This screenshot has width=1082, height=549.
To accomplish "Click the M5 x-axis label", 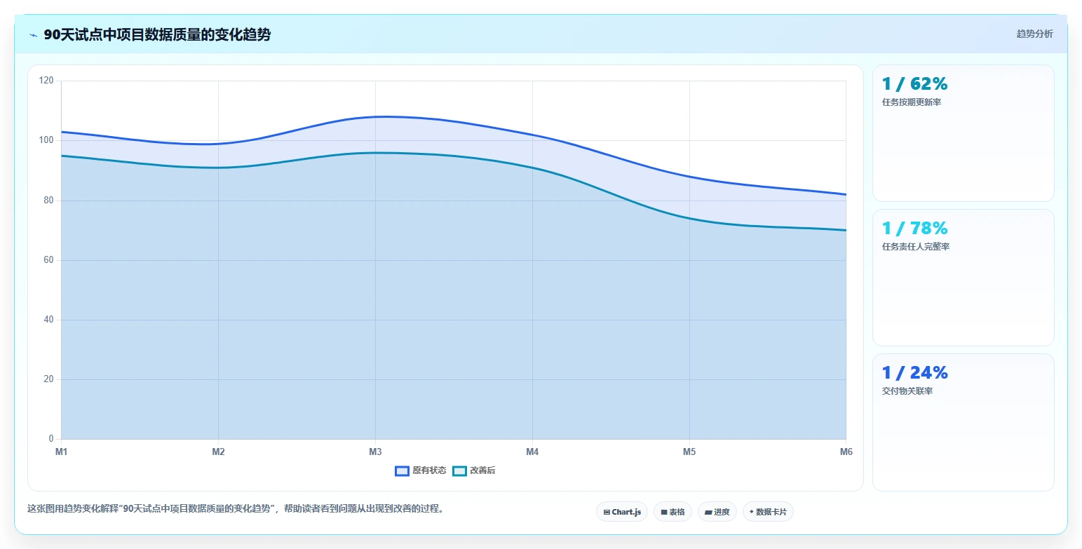I will 689,452.
